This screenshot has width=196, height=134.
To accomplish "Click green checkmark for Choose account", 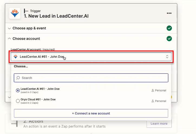I will coord(169,39).
